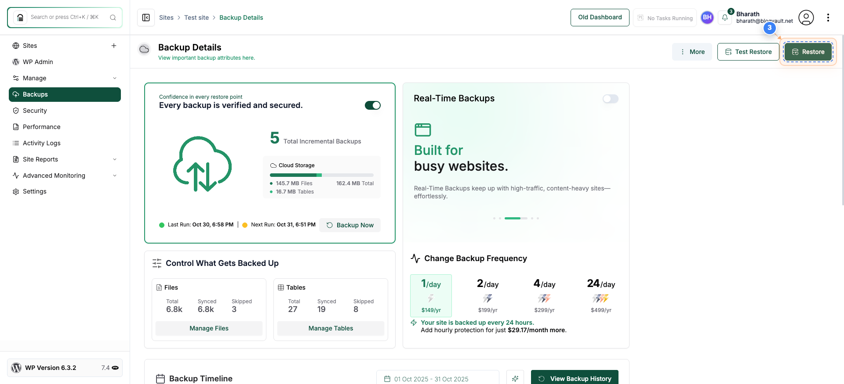Click the PHP version 7.4 badge
Image resolution: width=844 pixels, height=384 pixels.
coord(110,368)
